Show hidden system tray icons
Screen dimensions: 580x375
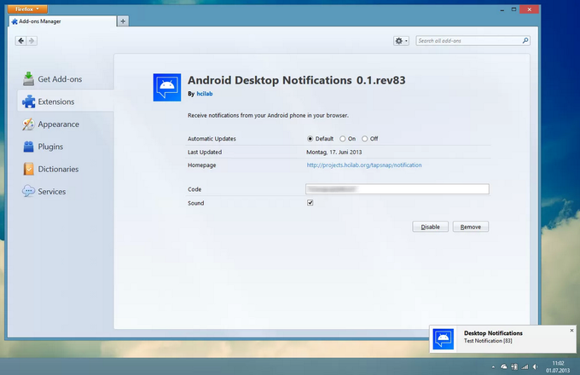tap(493, 367)
